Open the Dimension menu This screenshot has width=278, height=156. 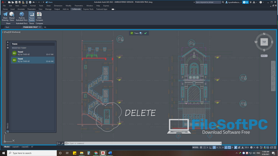tap(58, 6)
